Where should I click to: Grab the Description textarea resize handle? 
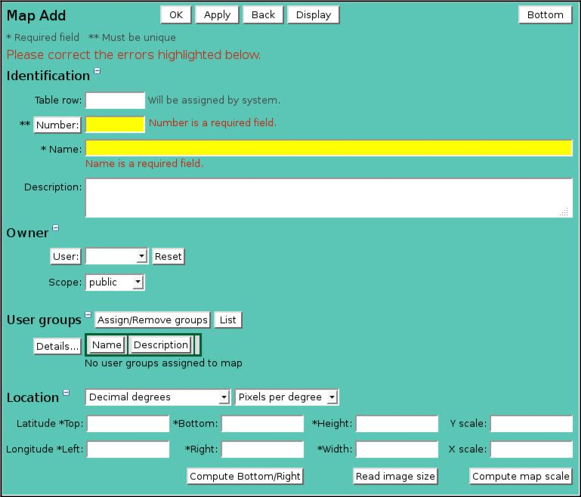tap(564, 213)
